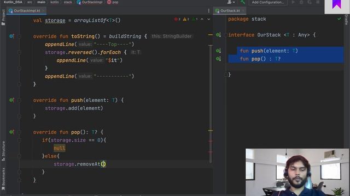Click upper red error stripe marker
Screen dimensions: 350x196
coord(210,141)
